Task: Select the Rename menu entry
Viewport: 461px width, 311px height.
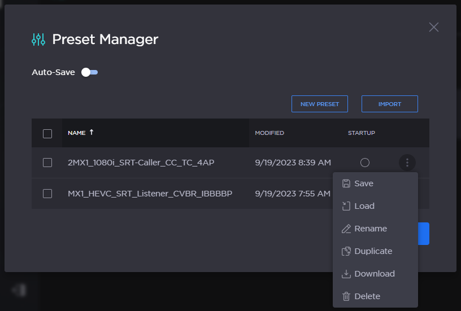Action: 371,229
